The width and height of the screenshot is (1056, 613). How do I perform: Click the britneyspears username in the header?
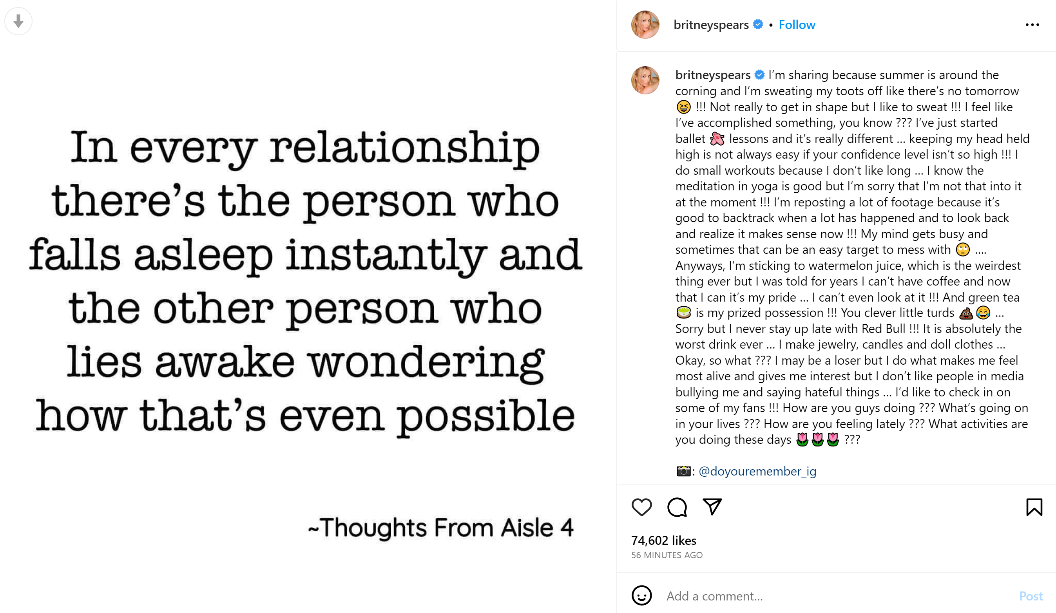[711, 25]
